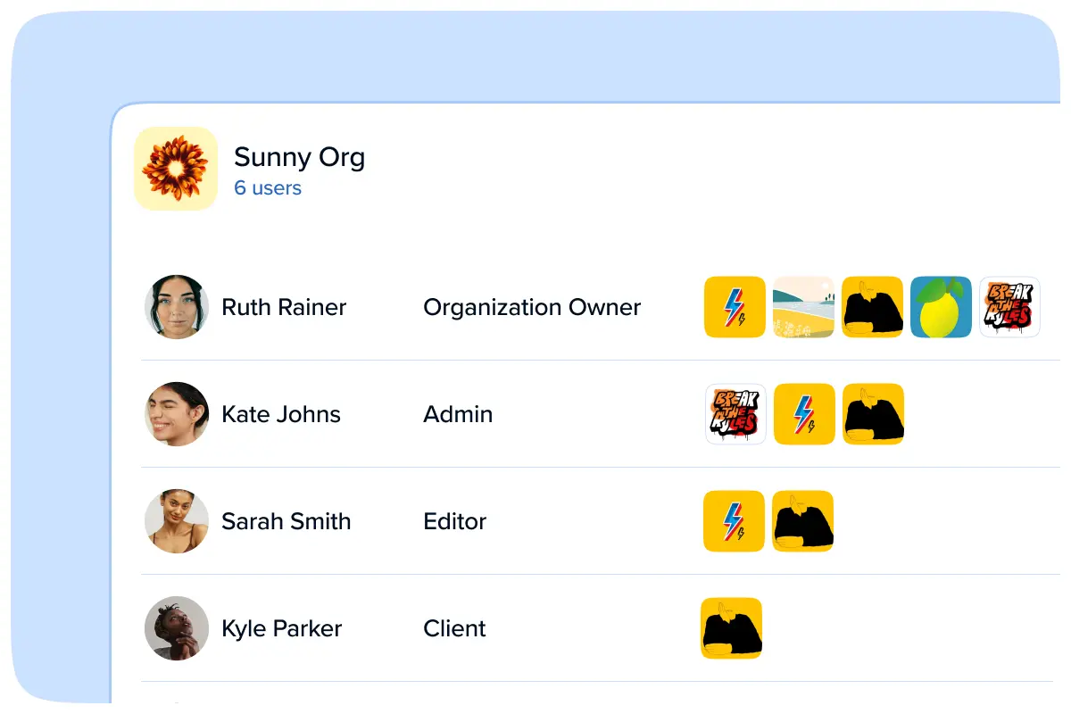Click the Organization Owner role label

[532, 307]
